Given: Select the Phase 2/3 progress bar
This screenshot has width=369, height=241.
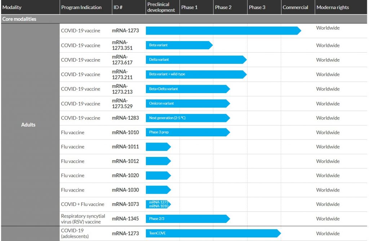Looking at the screenshot, I should click(x=188, y=219).
